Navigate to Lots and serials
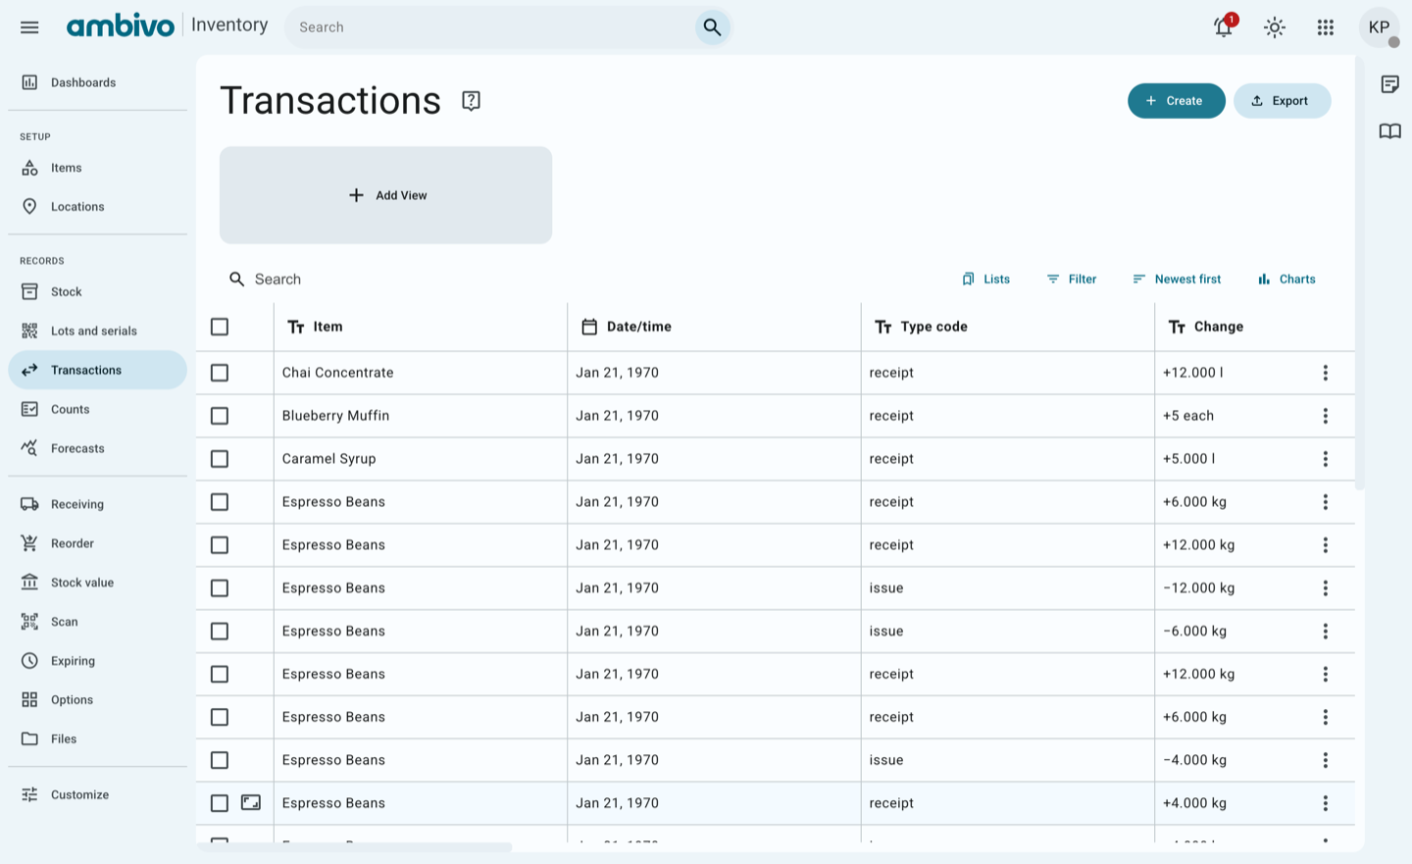This screenshot has width=1412, height=864. [97, 331]
